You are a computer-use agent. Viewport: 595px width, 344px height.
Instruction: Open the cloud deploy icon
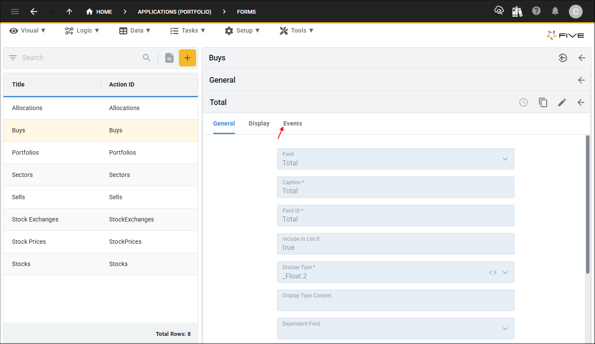(x=499, y=11)
